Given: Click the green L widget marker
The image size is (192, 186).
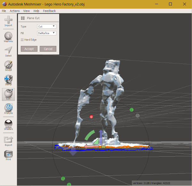Looking at the screenshot, I should click(x=132, y=110).
